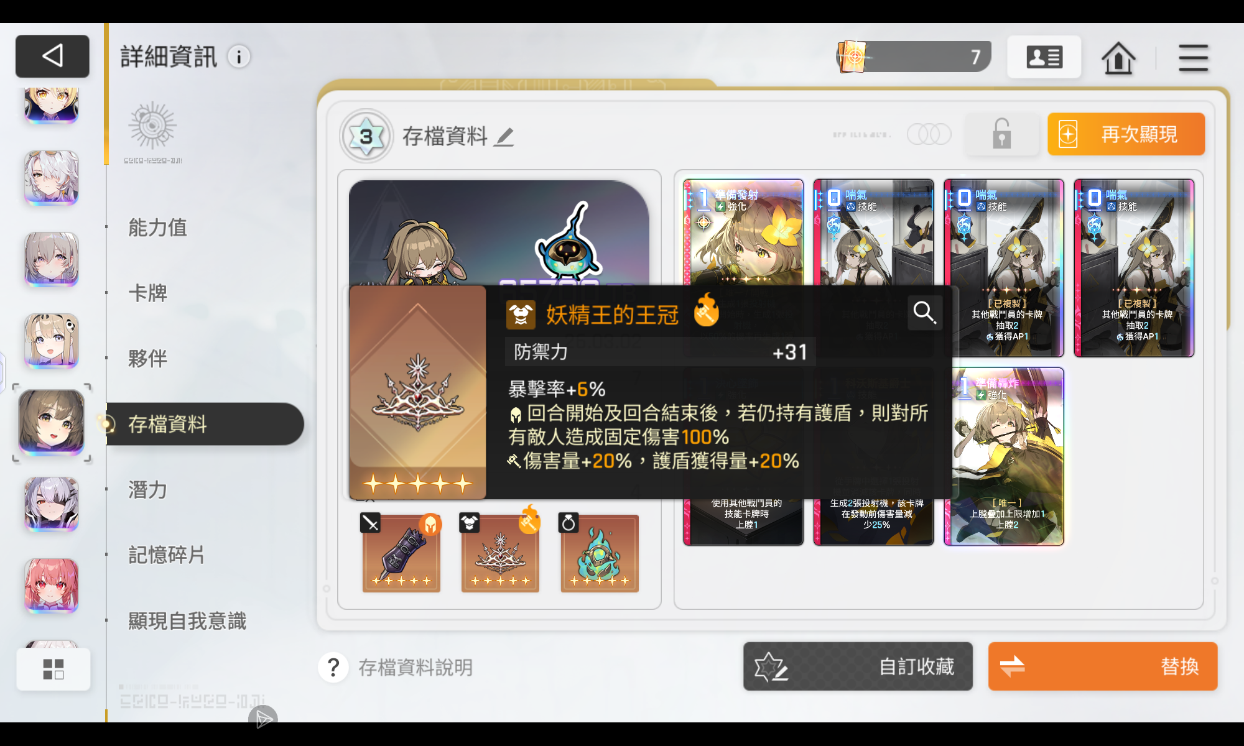Image resolution: width=1244 pixels, height=746 pixels.
Task: Open the grid view icon at bottom left
Action: [x=53, y=669]
